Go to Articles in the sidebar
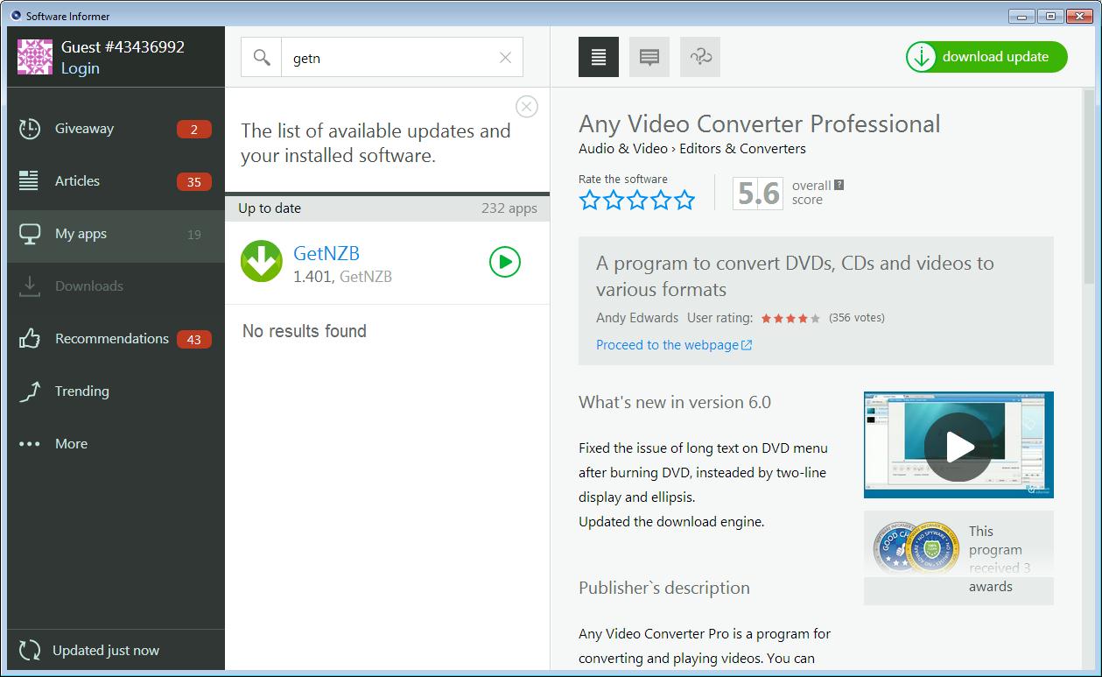The image size is (1102, 677). coord(77,181)
